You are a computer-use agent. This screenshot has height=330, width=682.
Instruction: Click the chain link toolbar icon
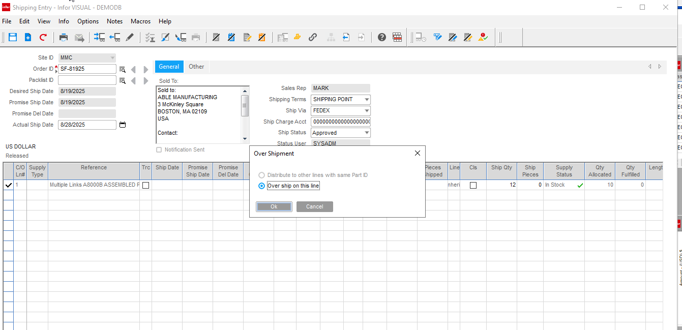pos(313,37)
